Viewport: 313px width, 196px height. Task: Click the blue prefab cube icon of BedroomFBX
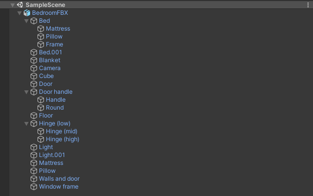pos(27,13)
